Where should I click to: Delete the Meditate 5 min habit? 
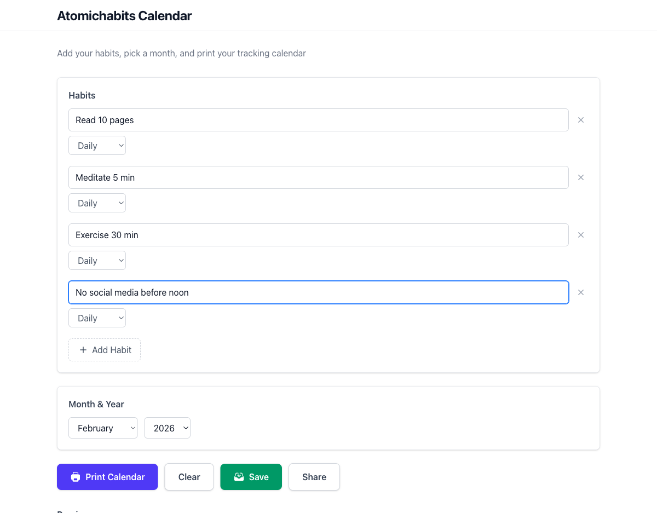(x=581, y=177)
